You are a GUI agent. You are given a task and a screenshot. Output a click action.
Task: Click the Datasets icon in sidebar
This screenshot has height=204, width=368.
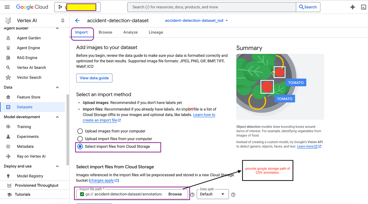point(8,107)
